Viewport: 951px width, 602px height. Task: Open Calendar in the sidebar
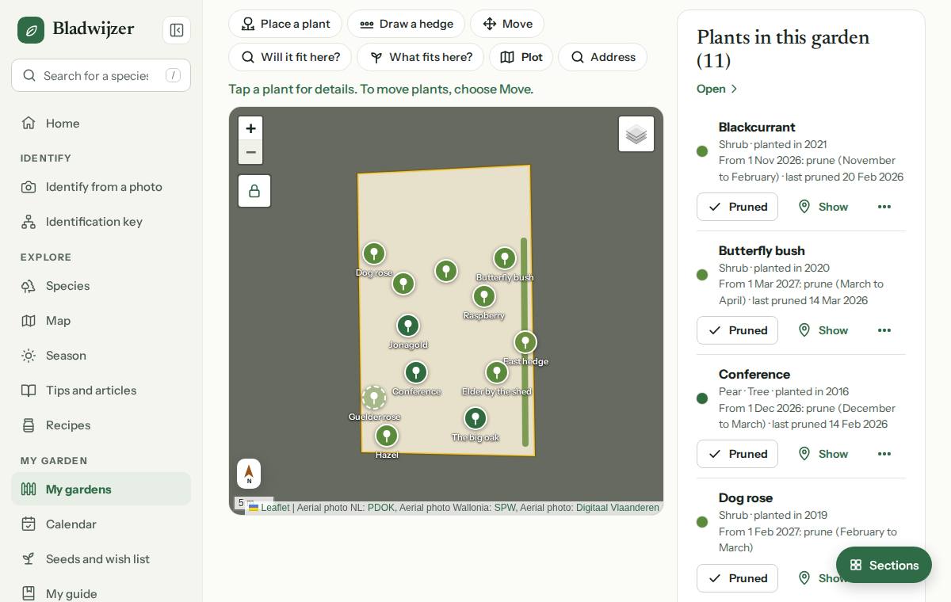[x=101, y=524]
